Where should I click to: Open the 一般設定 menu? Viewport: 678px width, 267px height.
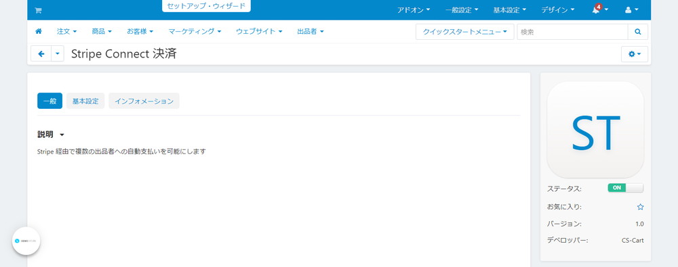point(462,10)
